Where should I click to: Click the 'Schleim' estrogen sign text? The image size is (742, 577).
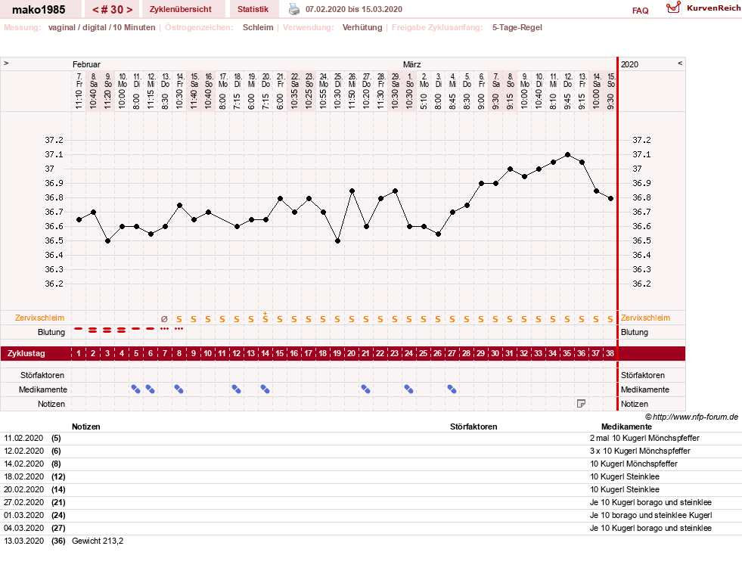(x=258, y=27)
